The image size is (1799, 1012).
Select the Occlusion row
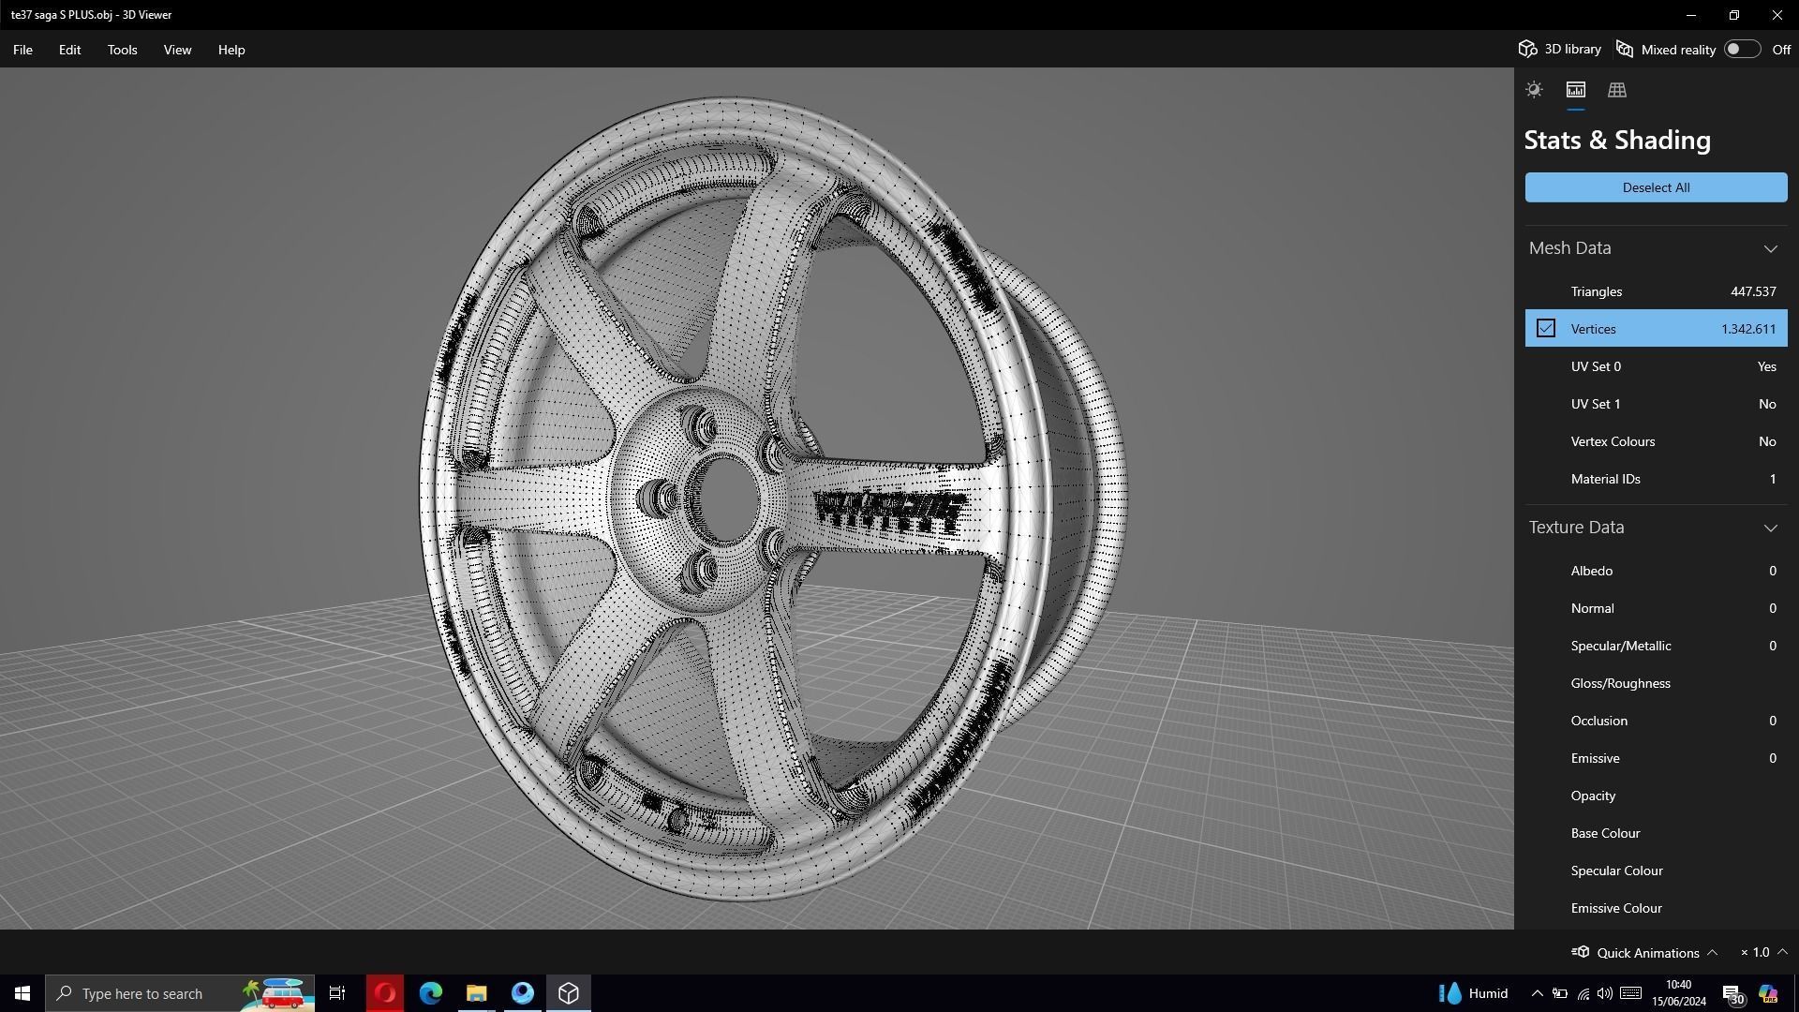[x=1656, y=721]
